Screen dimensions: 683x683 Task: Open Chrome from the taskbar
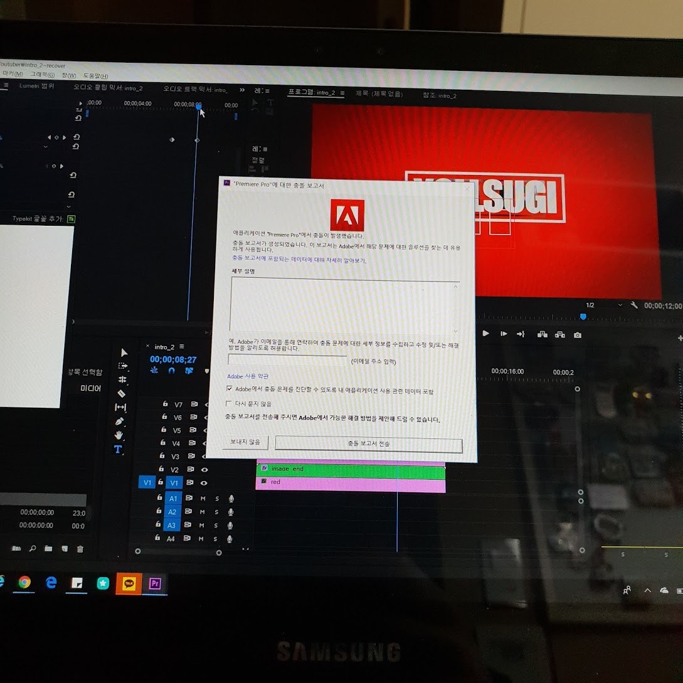pyautogui.click(x=24, y=583)
